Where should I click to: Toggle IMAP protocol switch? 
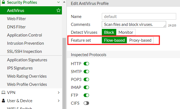[x=86, y=87]
